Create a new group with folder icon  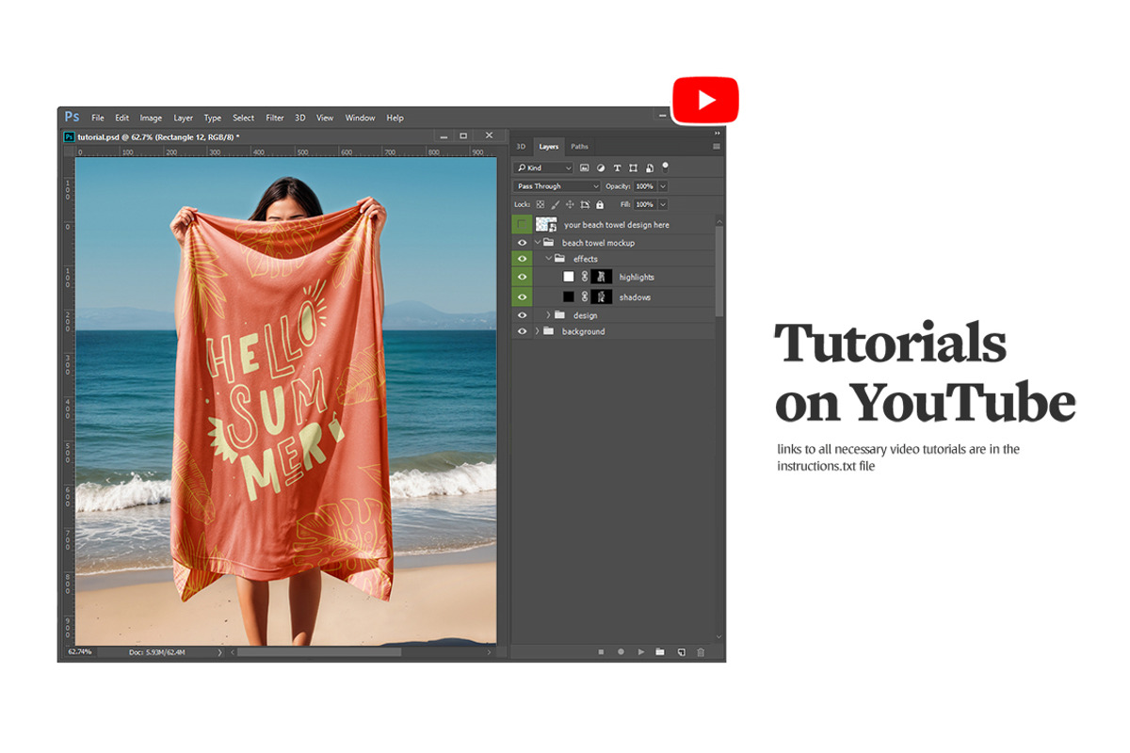pyautogui.click(x=660, y=651)
